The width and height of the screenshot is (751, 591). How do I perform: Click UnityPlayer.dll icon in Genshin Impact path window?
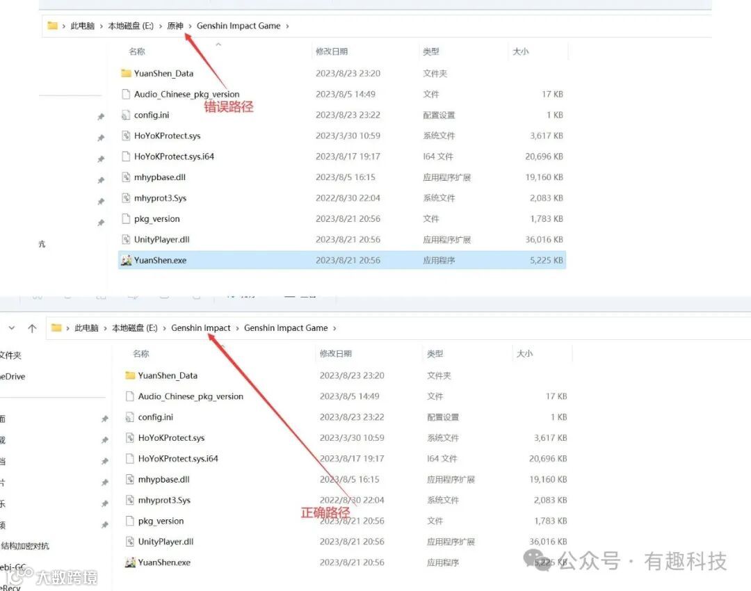coord(130,542)
